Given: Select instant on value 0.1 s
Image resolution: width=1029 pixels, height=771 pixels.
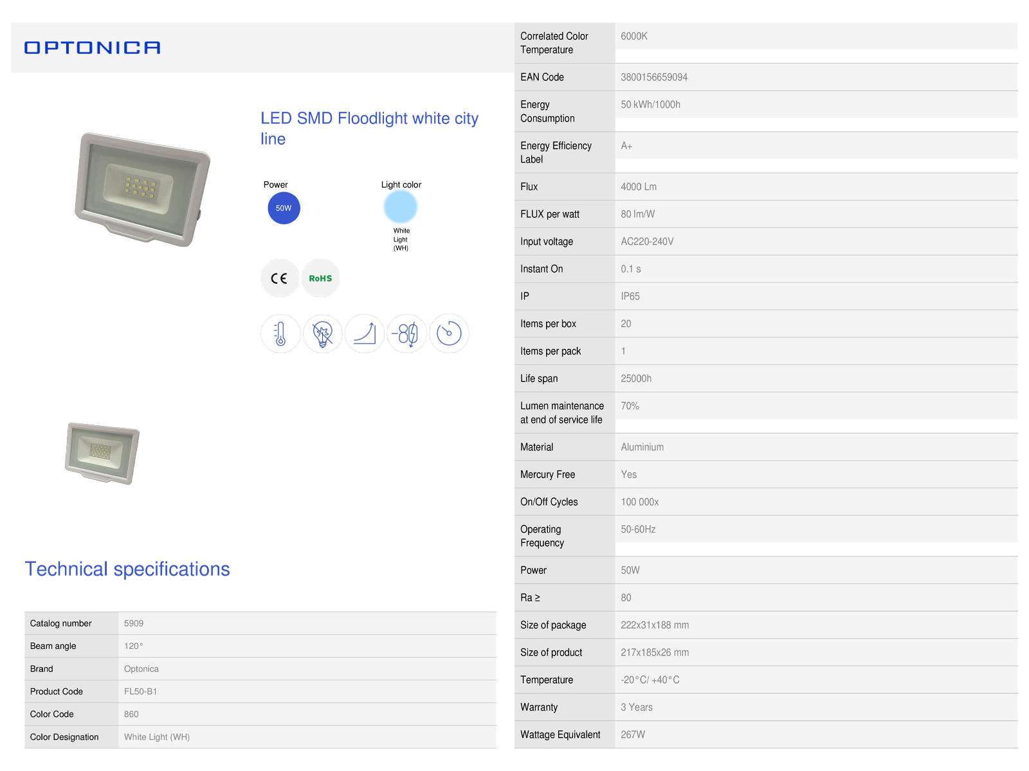Looking at the screenshot, I should tap(631, 269).
